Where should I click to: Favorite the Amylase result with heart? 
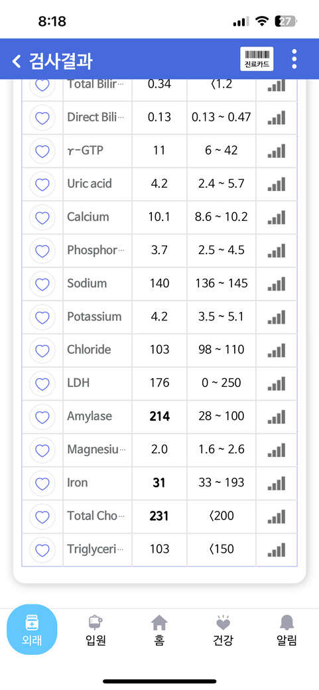click(x=42, y=417)
